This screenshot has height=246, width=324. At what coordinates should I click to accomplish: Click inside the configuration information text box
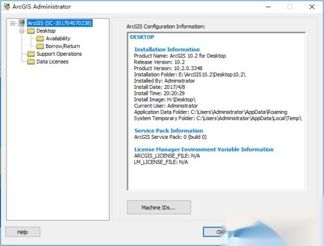click(216, 112)
